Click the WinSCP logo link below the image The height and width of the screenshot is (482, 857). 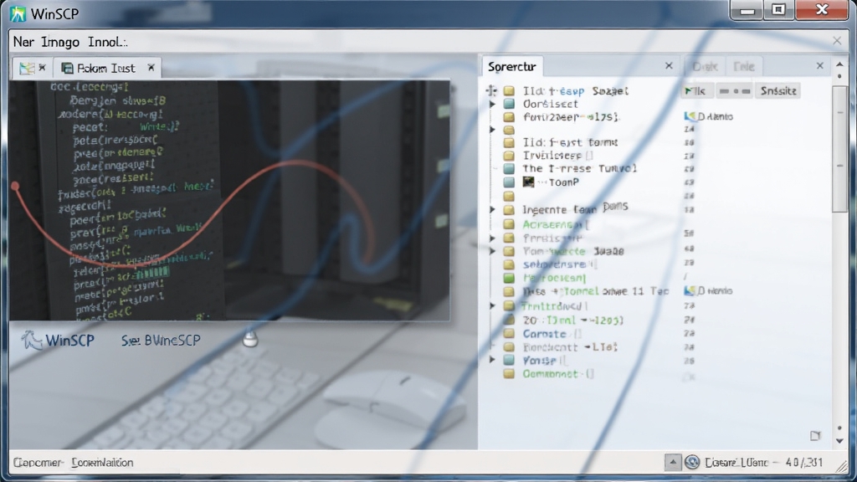click(58, 341)
